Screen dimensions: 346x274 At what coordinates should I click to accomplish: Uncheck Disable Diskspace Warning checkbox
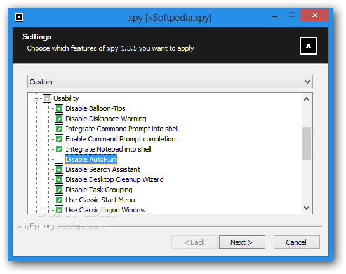(59, 119)
